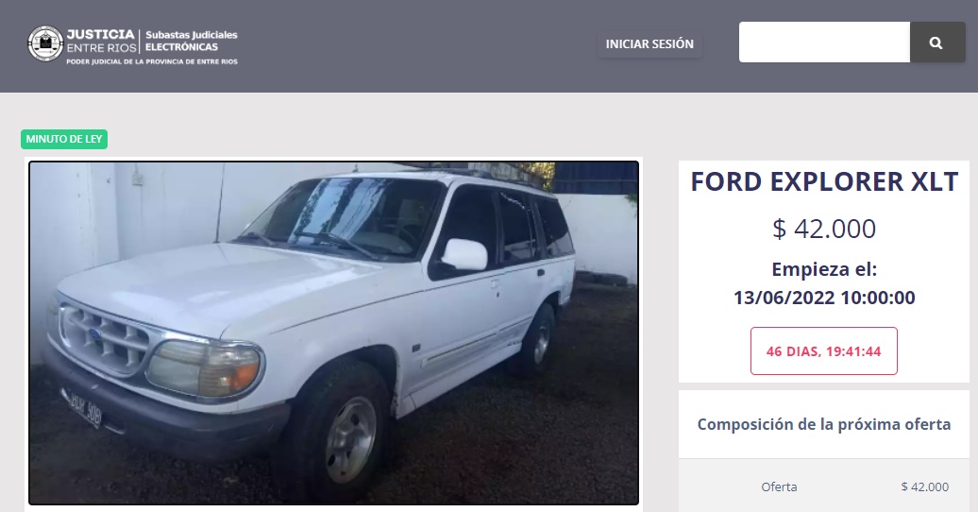
Task: Click the Composición de la próxima oferta header
Action: click(824, 424)
